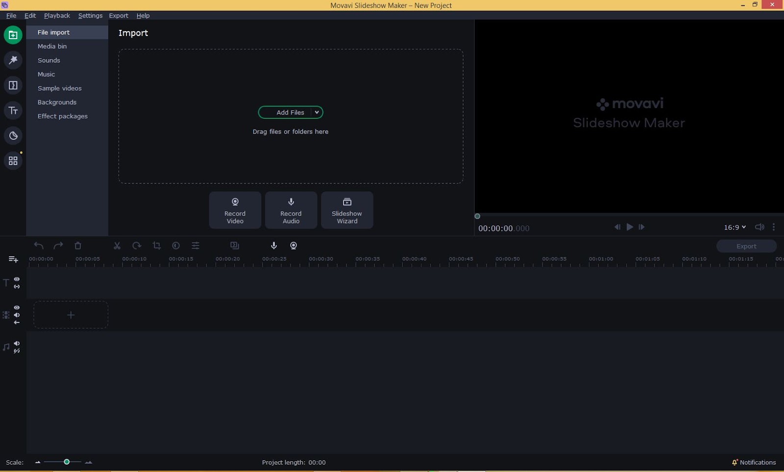Viewport: 784px width, 472px height.
Task: Open the File menu
Action: pos(11,16)
